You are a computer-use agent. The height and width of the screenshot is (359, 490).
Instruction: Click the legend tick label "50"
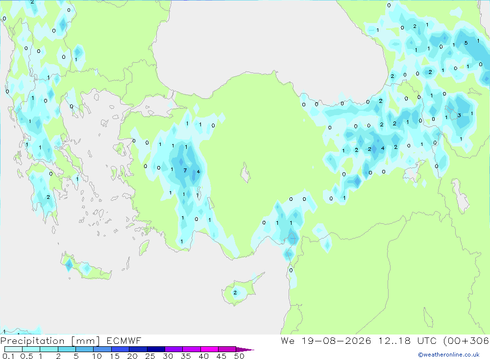239,356
